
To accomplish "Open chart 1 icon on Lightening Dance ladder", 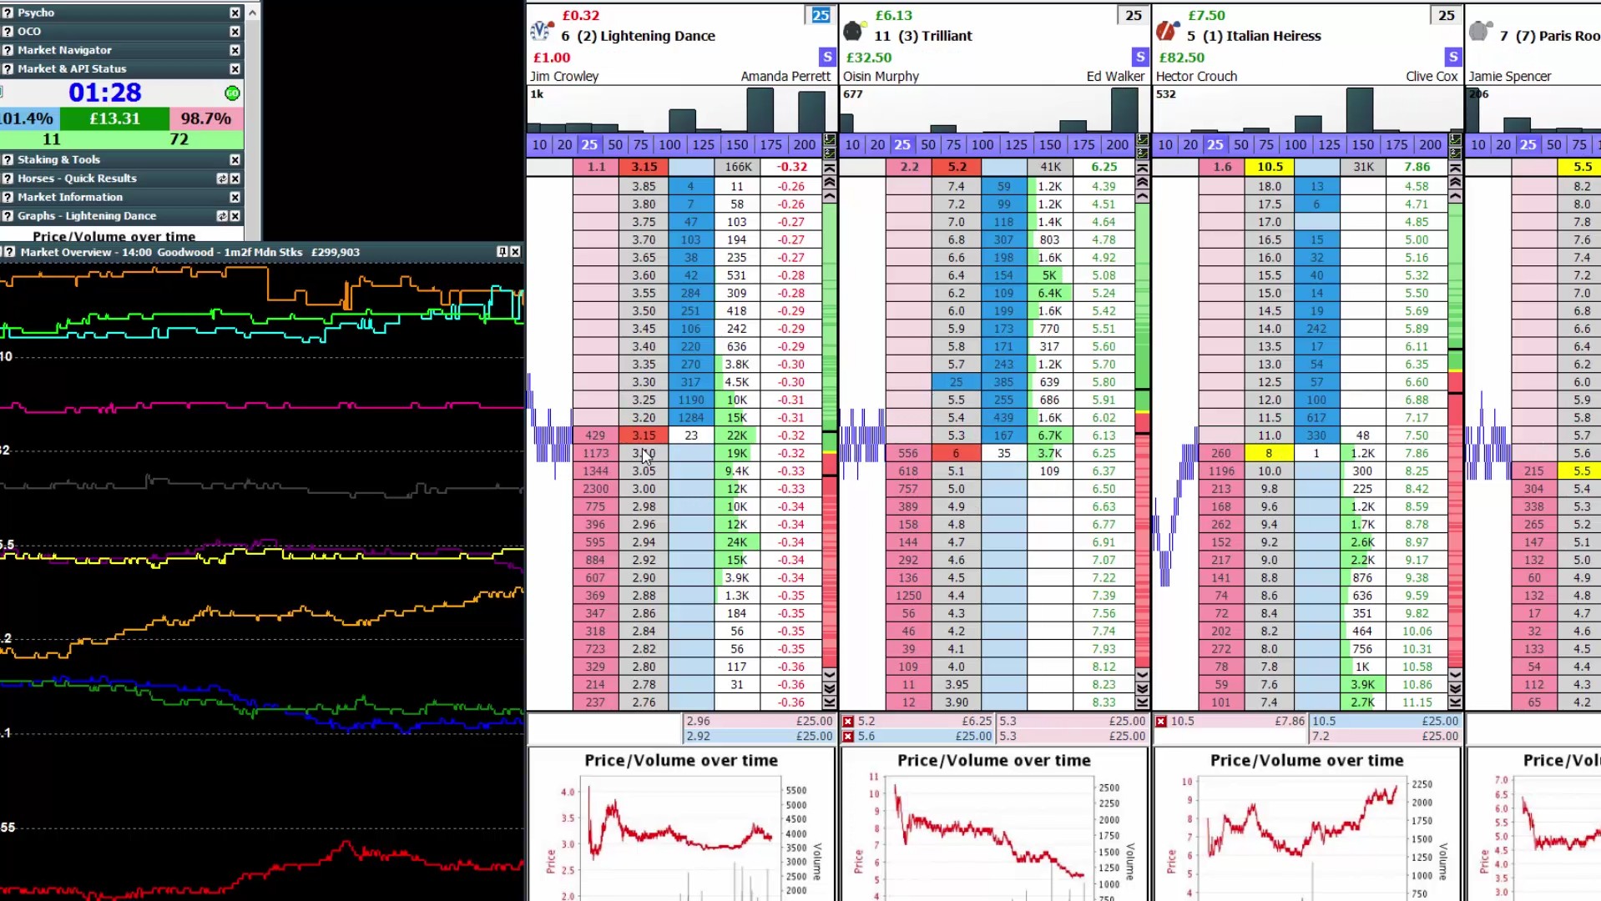I will click(x=830, y=139).
